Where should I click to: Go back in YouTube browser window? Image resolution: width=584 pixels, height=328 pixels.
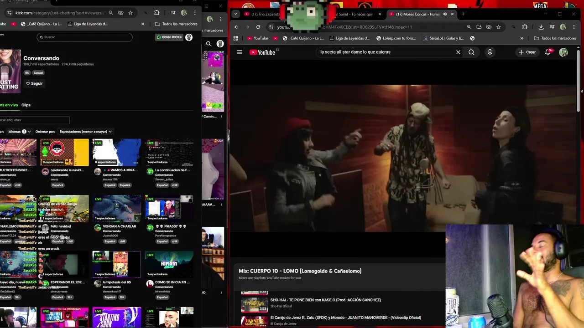(x=236, y=27)
